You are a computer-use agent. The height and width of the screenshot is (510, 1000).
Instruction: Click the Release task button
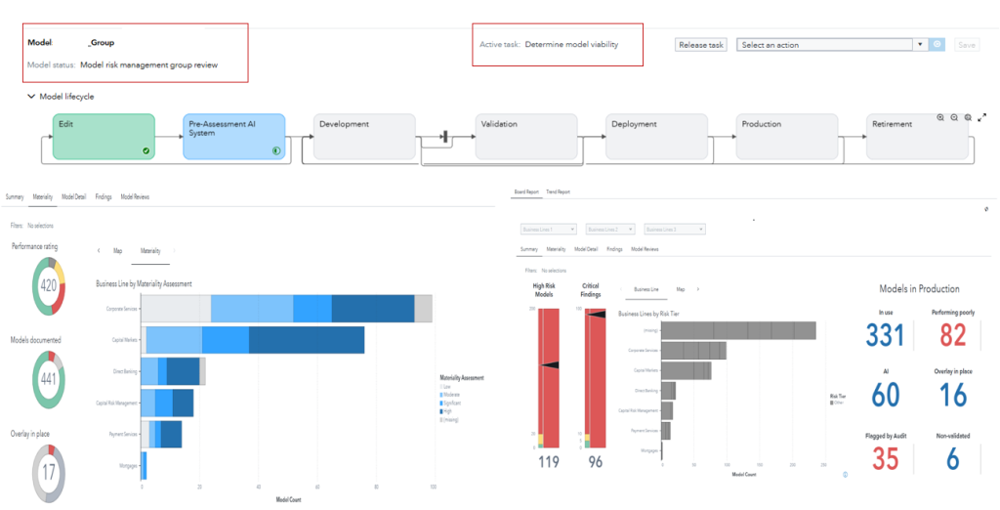point(701,45)
